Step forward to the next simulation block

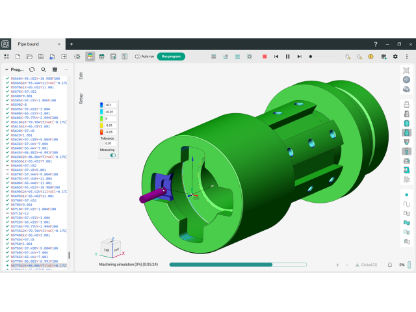pos(299,57)
